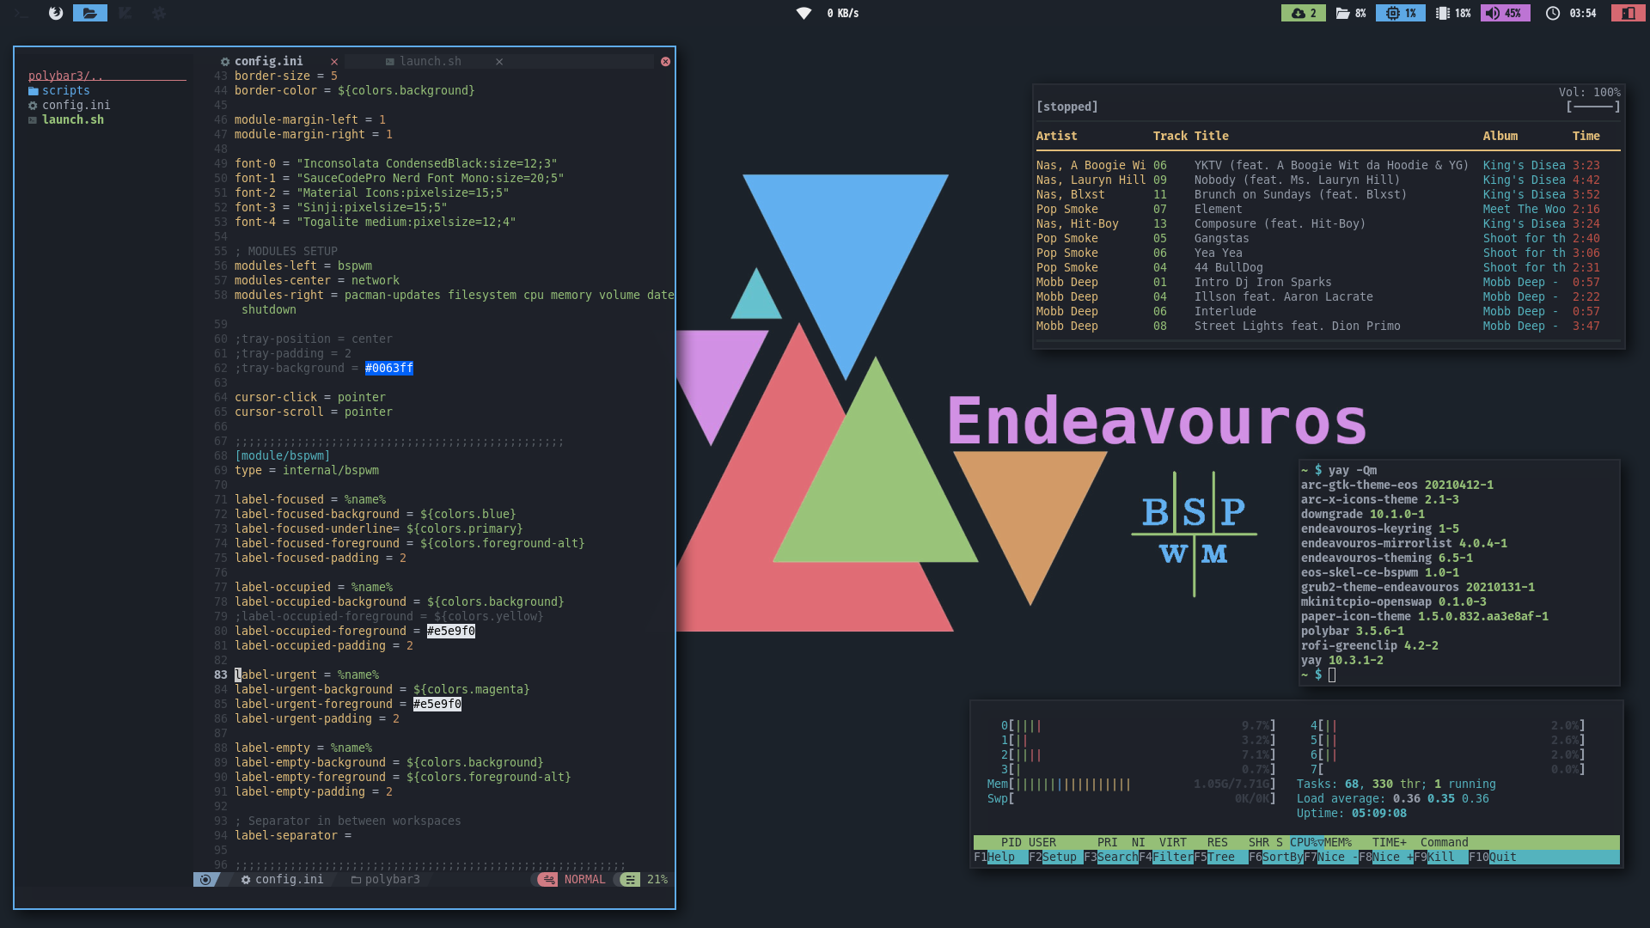This screenshot has height=928, width=1650.
Task: Sort by the CPU% column header in htop
Action: [1306, 842]
